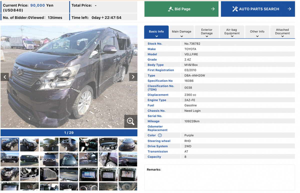
Task: Click the wrench icon in Auto Parts Search
Action: point(235,9)
